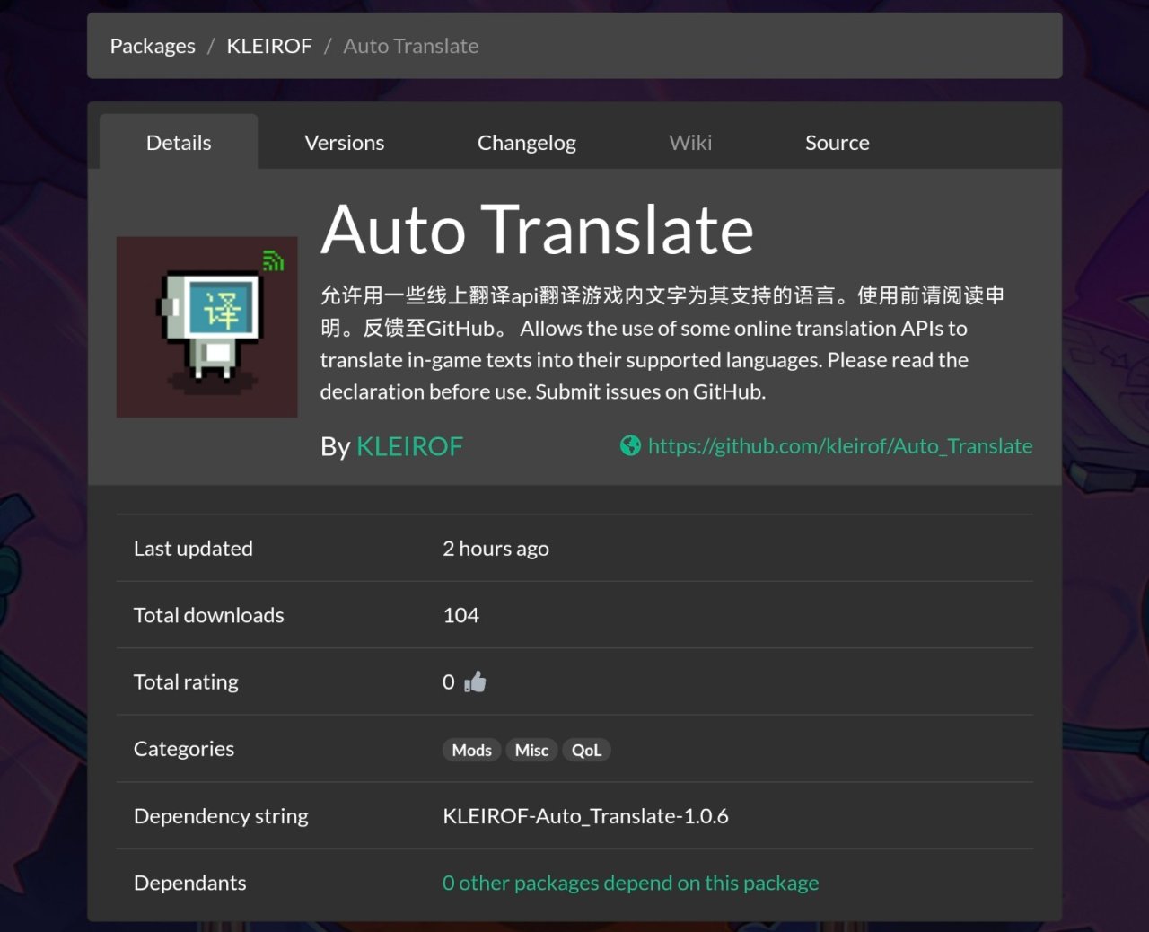This screenshot has height=932, width=1149.
Task: Click the Auto Translate page title
Action: coord(537,229)
